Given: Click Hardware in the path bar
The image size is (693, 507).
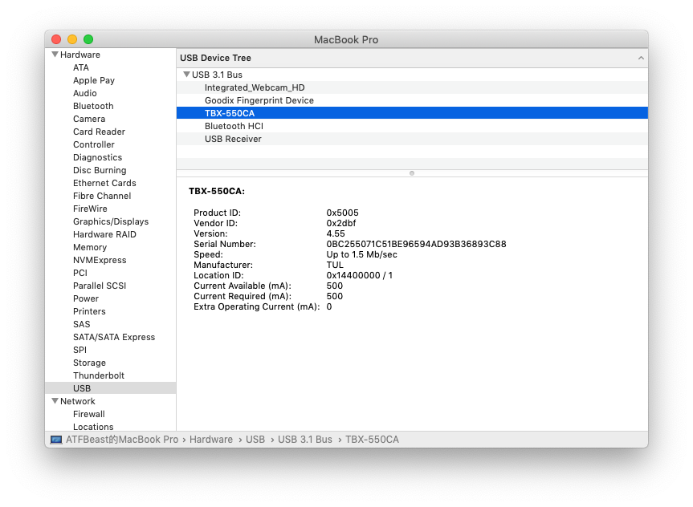Looking at the screenshot, I should (211, 440).
